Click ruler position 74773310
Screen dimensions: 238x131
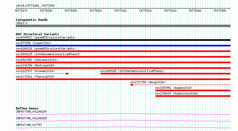point(121,11)
